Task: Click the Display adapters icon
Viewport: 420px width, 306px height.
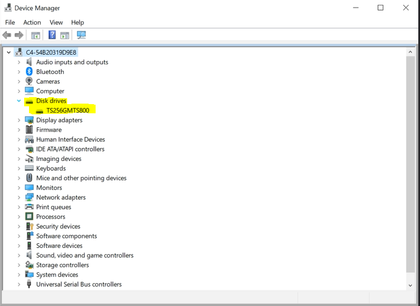Action: point(29,120)
